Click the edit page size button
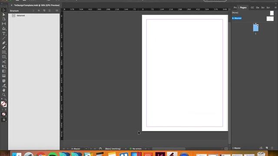Screen dimensions: 278x156 [261, 148]
